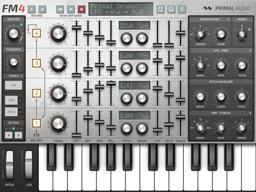This screenshot has width=256, height=192.
Task: Tap the TAP tempo button
Action: click(13, 85)
